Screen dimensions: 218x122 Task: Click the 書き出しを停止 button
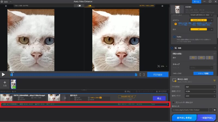coord(184,117)
